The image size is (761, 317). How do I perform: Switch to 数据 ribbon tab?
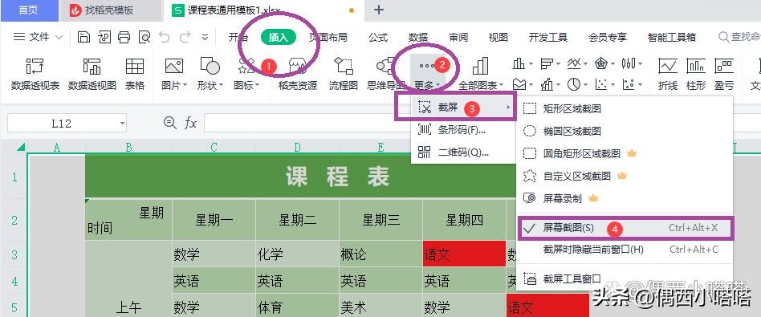coord(418,38)
